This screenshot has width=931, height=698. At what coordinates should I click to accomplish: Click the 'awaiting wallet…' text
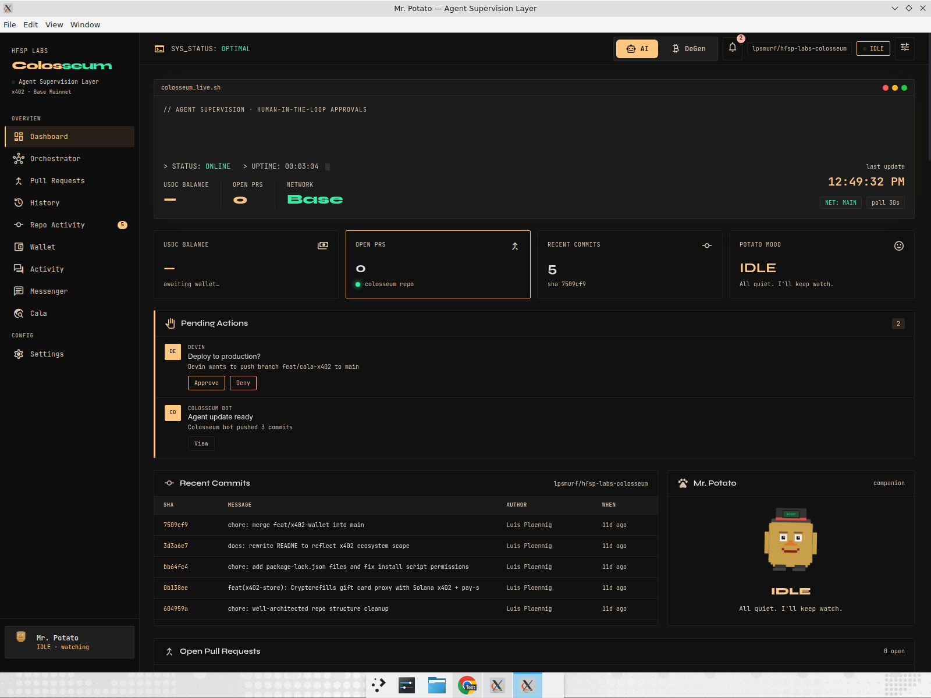coord(191,284)
